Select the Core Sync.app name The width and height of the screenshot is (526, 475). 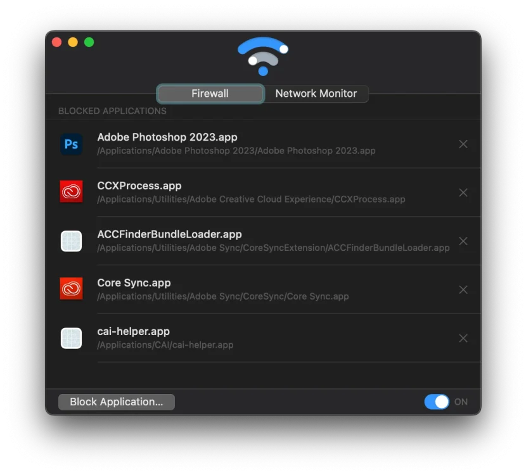134,282
